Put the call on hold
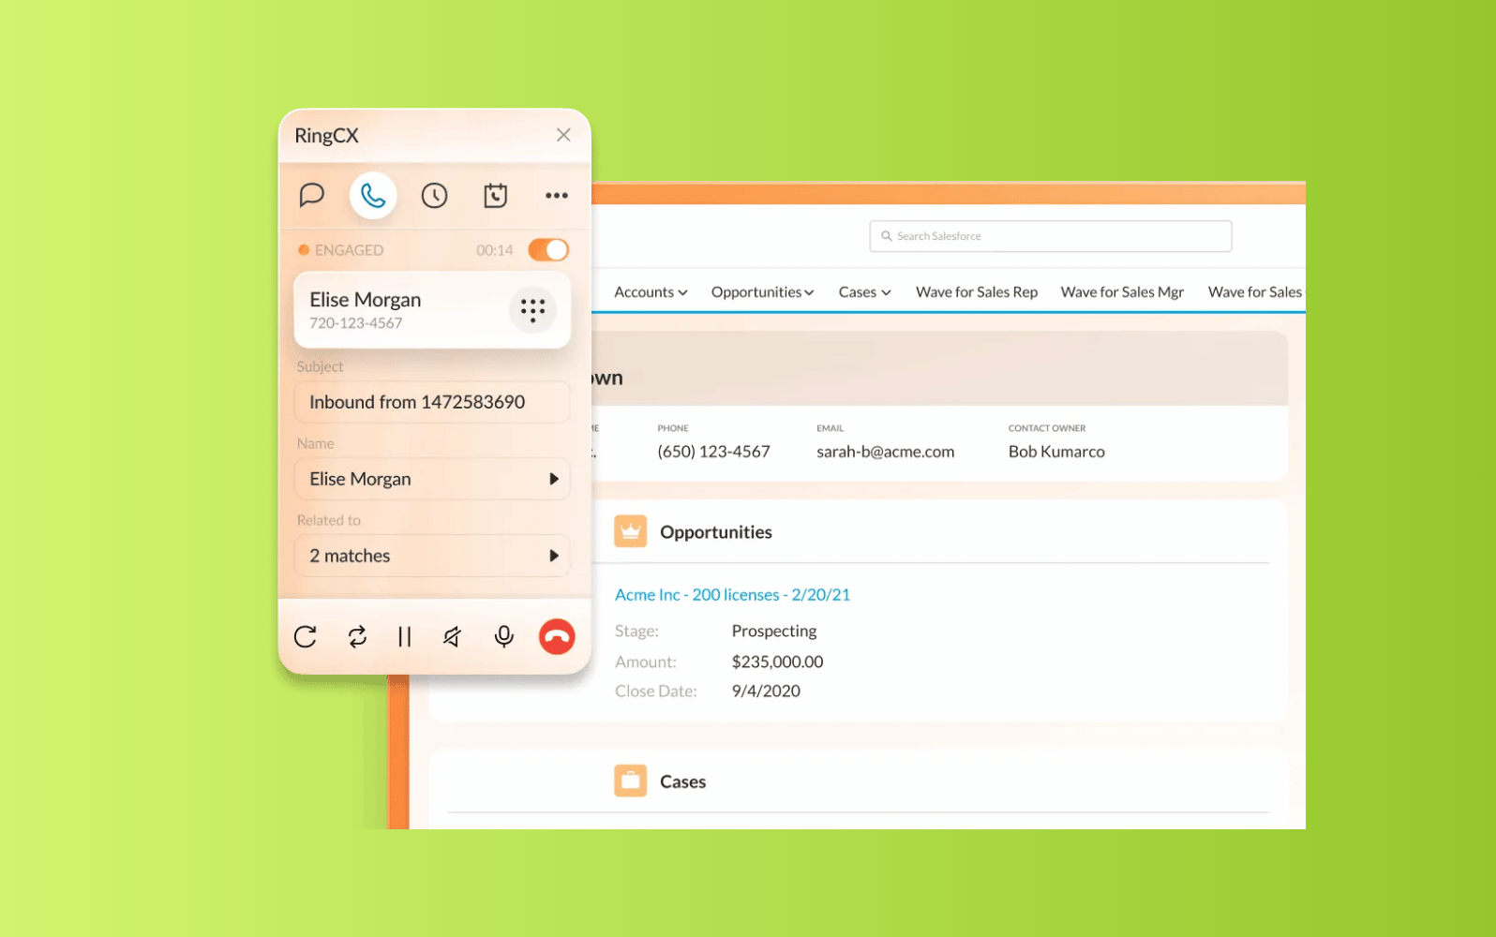 click(404, 637)
